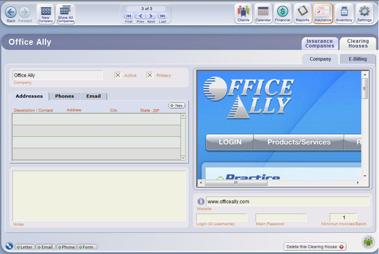Select the E-Billing sub-tab
The width and height of the screenshot is (379, 254).
tap(358, 59)
